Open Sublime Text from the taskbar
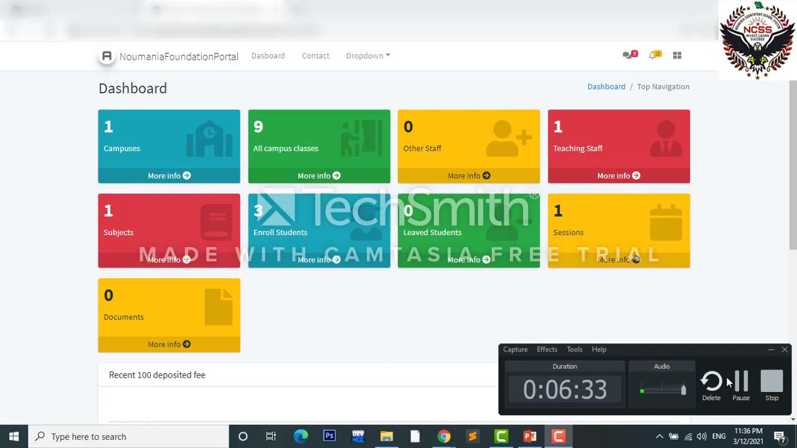797x448 pixels. tap(473, 437)
